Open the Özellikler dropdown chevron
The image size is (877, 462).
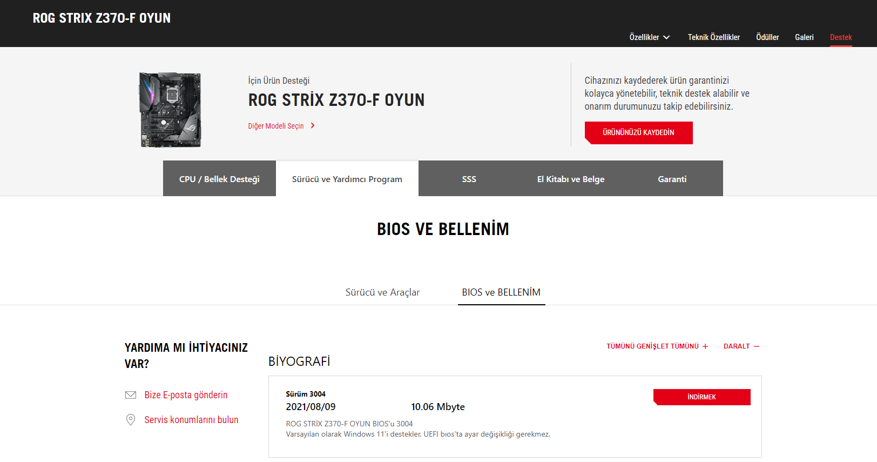point(666,37)
